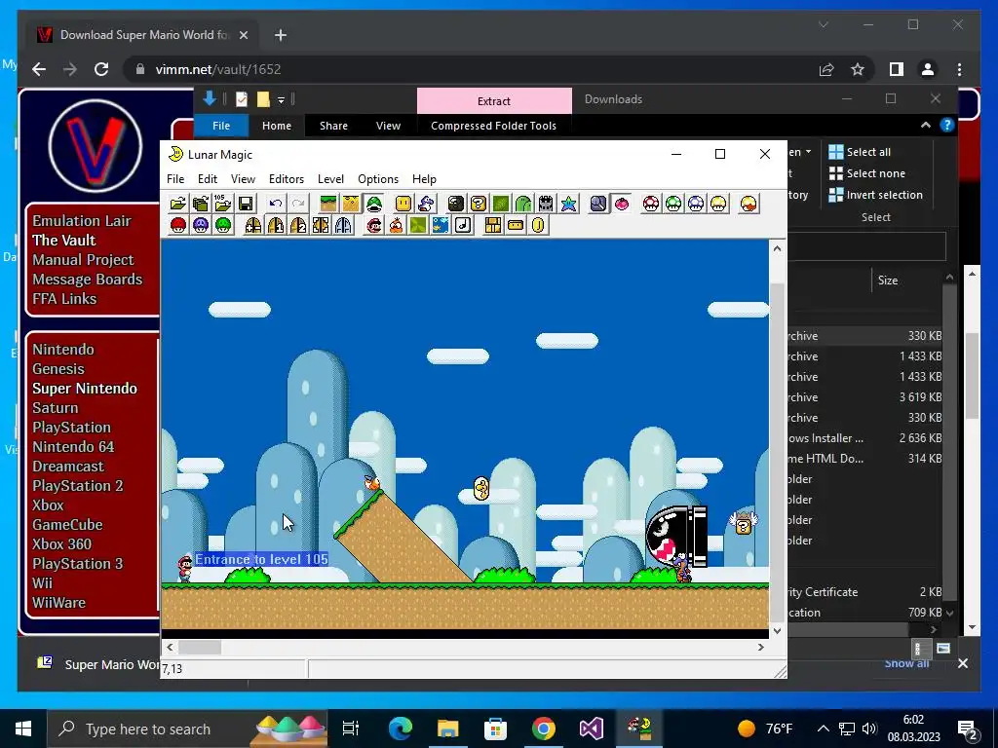This screenshot has height=748, width=998.
Task: Undo the last edit in Lunar Magic
Action: (x=276, y=204)
